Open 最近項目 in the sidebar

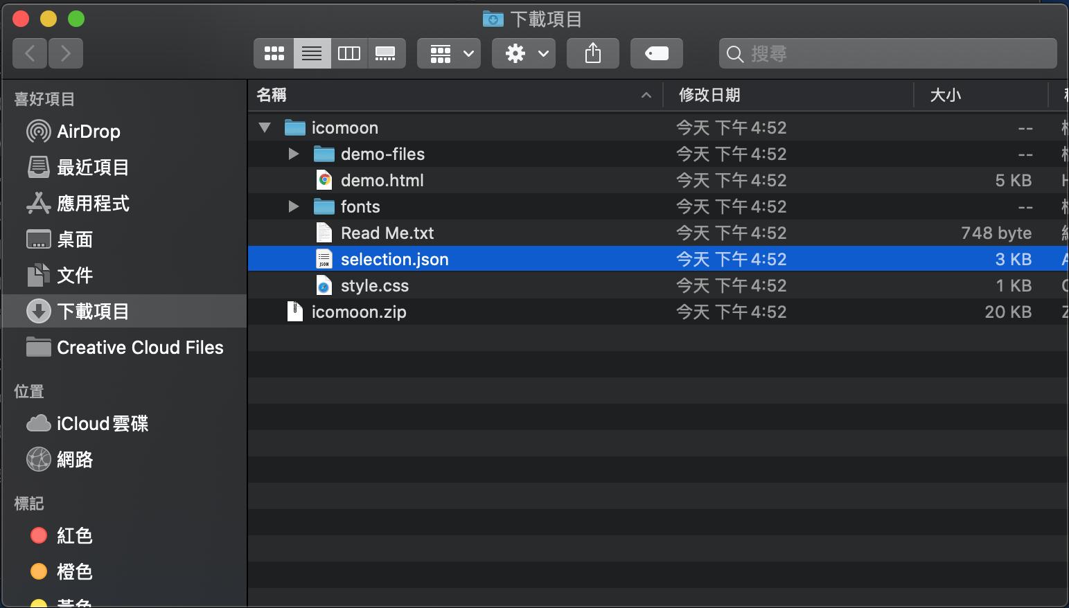[x=125, y=168]
